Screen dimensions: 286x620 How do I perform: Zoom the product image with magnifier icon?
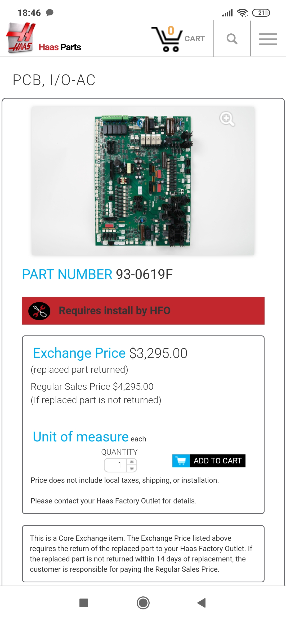(x=227, y=119)
